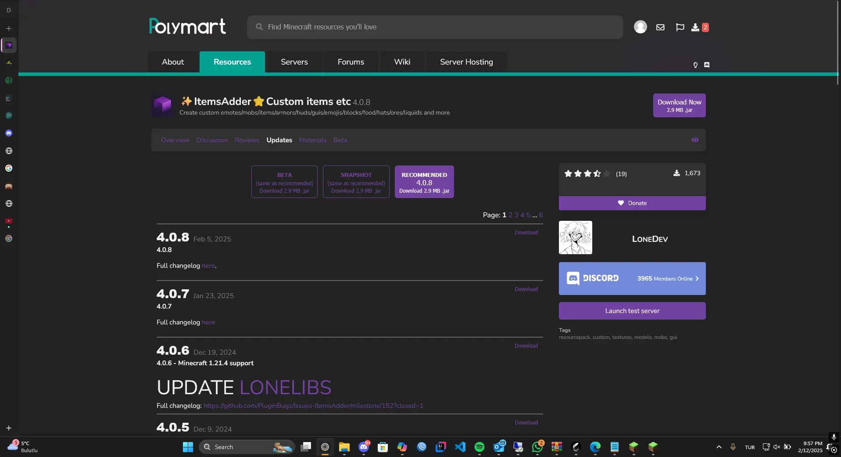Click the RECOMMENDED 4.0.8 download box

[424, 182]
